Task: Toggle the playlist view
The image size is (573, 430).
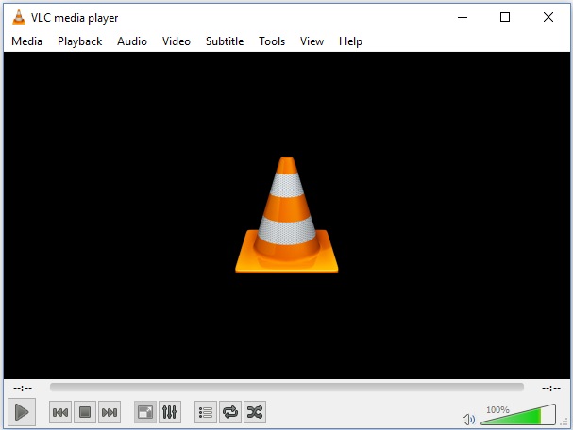Action: 206,412
